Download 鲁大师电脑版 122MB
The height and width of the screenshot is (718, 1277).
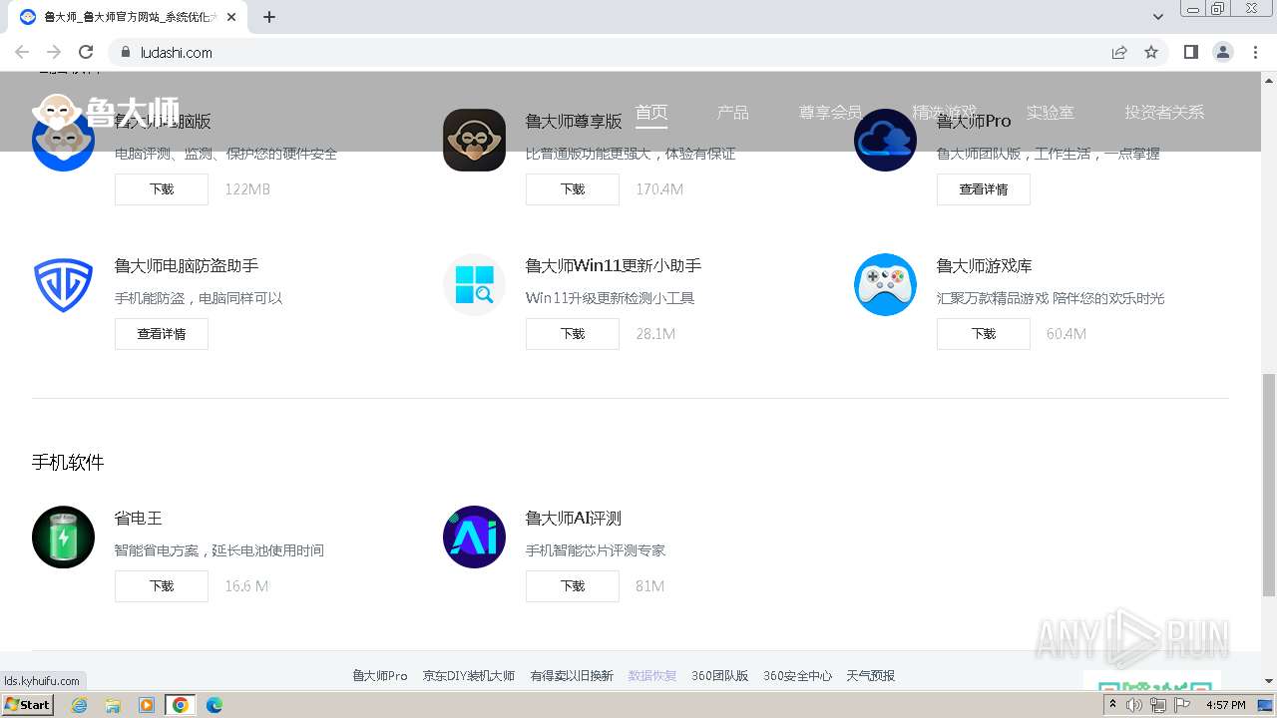[162, 189]
